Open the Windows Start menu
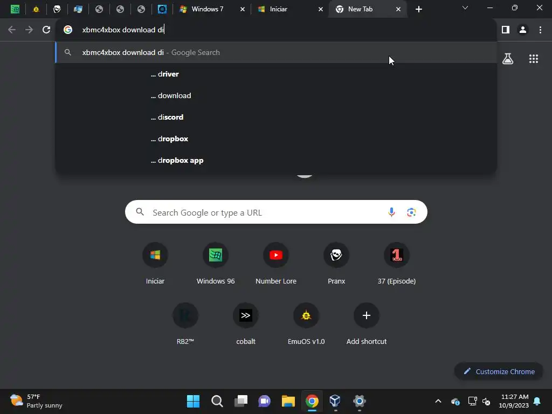This screenshot has width=552, height=414. (193, 401)
